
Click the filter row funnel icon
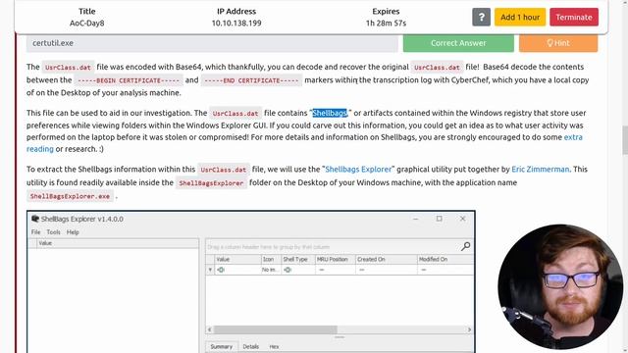tap(210, 270)
